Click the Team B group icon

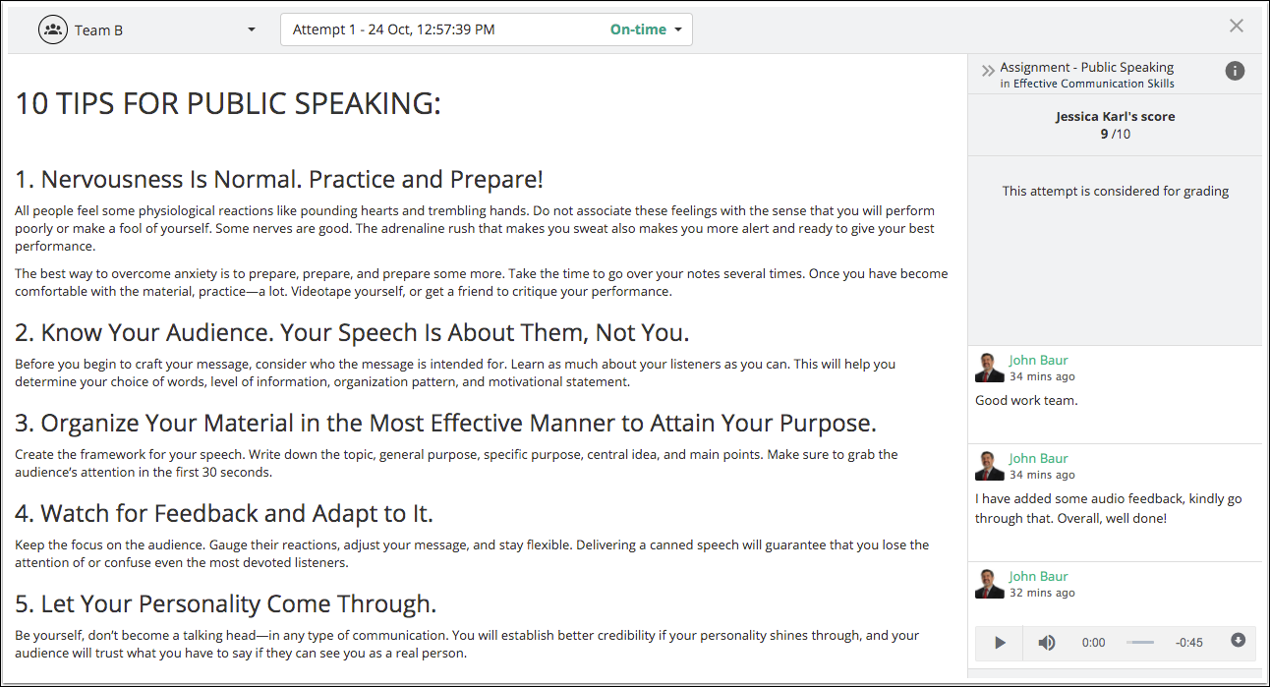tap(53, 29)
